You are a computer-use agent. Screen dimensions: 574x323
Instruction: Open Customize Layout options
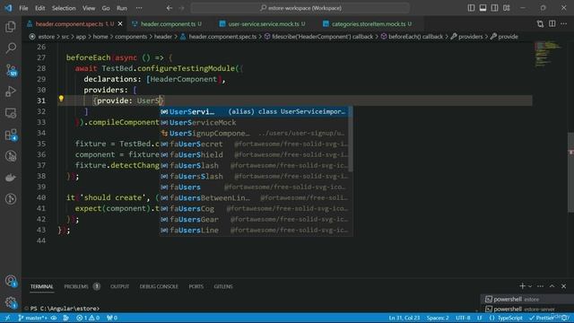pyautogui.click(x=506, y=8)
